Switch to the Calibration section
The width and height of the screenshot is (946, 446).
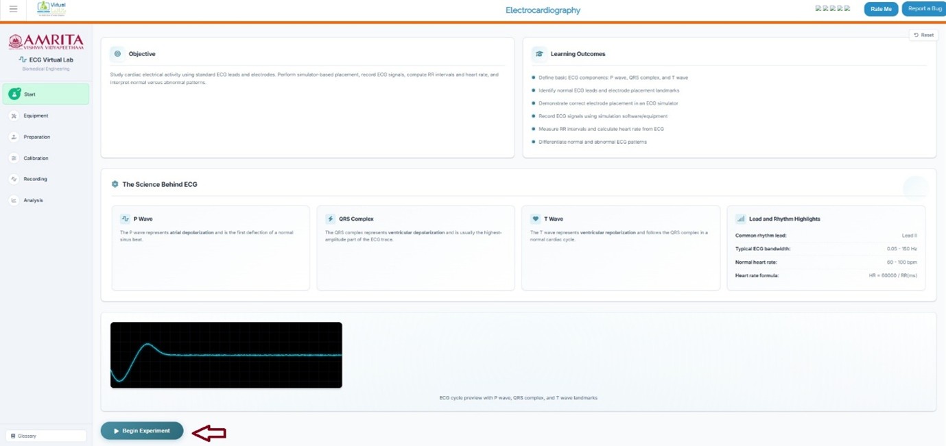pyautogui.click(x=36, y=158)
